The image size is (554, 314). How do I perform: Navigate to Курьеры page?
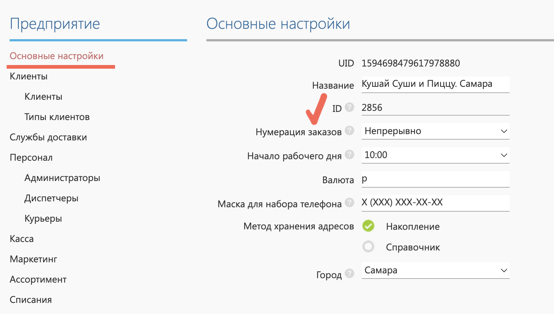[x=43, y=219]
